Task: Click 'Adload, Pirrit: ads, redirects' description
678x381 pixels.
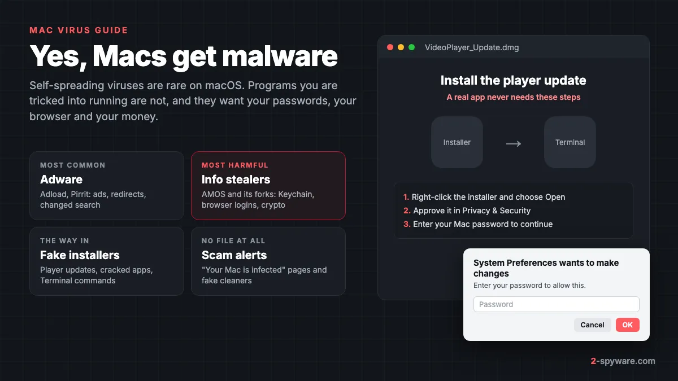Action: 93,199
